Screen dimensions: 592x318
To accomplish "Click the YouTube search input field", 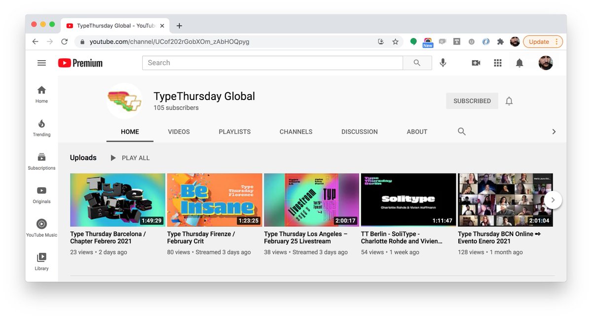I will pos(272,63).
